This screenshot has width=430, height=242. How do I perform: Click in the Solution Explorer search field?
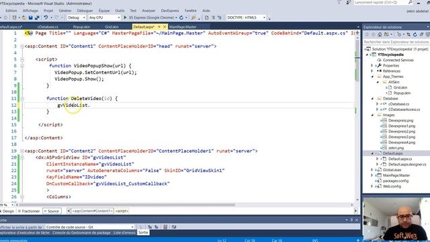point(396,42)
